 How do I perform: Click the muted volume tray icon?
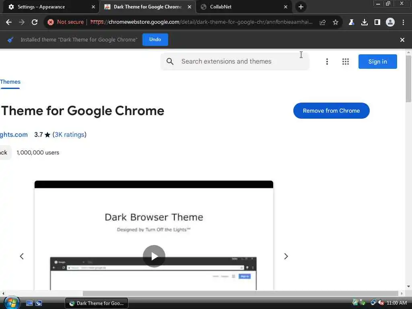(381, 303)
